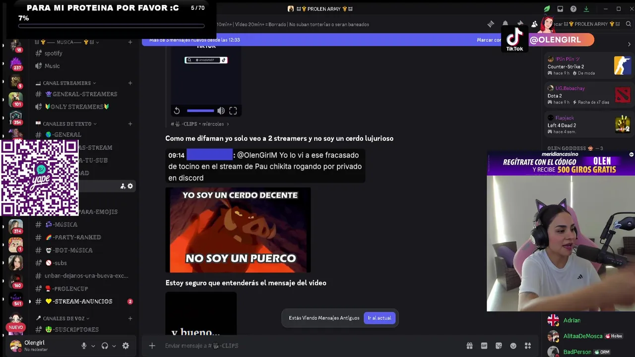Screen dimensions: 635x357
Task: Open the inbox icon in title bar
Action: (560, 9)
